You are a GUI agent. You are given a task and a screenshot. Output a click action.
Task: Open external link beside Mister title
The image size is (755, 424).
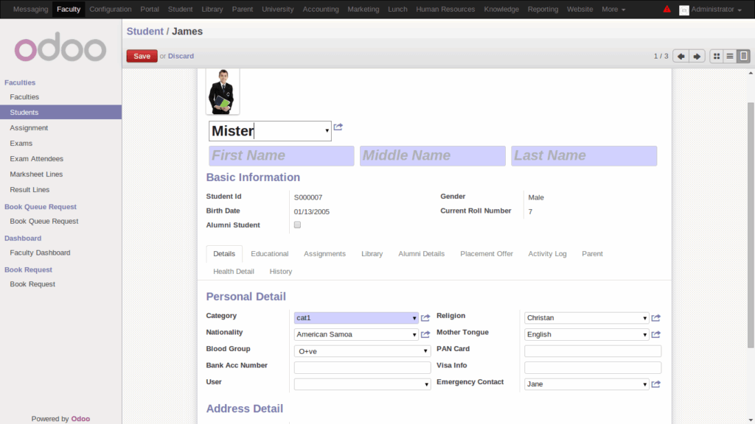point(338,127)
